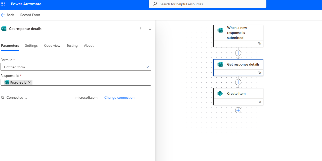This screenshot has height=161, width=322.
Task: Click the SharePoint icon on Create item
Action: click(220, 93)
